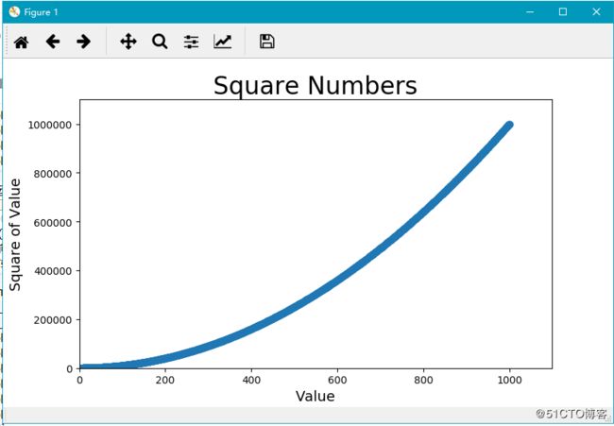Image resolution: width=614 pixels, height=426 pixels.
Task: Close the Figure 1 window
Action: coord(596,11)
